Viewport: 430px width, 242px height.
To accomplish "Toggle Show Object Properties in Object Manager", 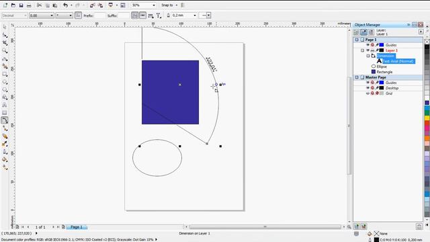I will 356,32.
